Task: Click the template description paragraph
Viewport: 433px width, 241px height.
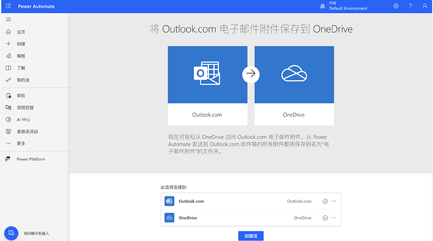Action: 249,144
